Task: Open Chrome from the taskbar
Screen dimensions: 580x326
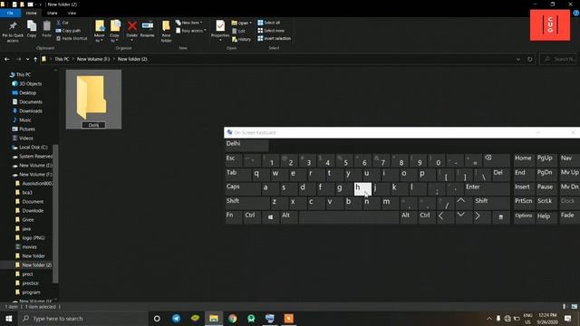Action: point(232,318)
